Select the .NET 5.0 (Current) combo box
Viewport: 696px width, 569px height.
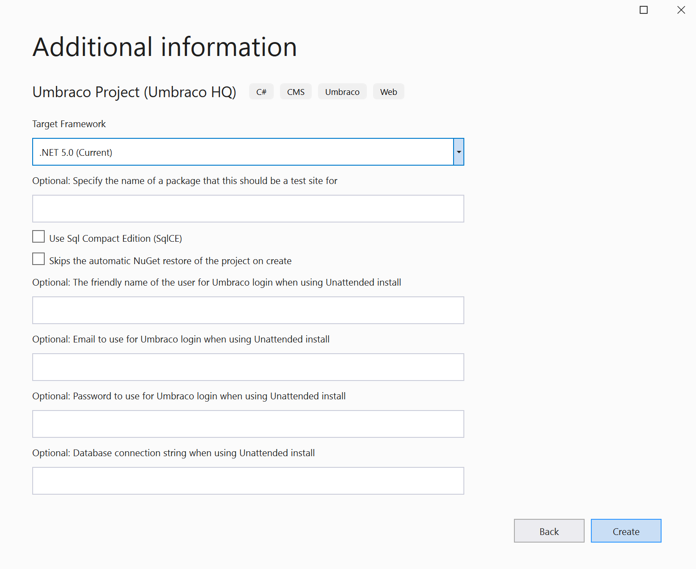[x=248, y=152]
